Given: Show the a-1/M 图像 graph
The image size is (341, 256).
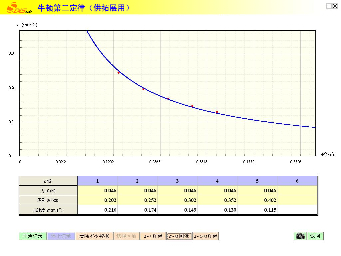Looking at the screenshot, I should click(x=206, y=236).
